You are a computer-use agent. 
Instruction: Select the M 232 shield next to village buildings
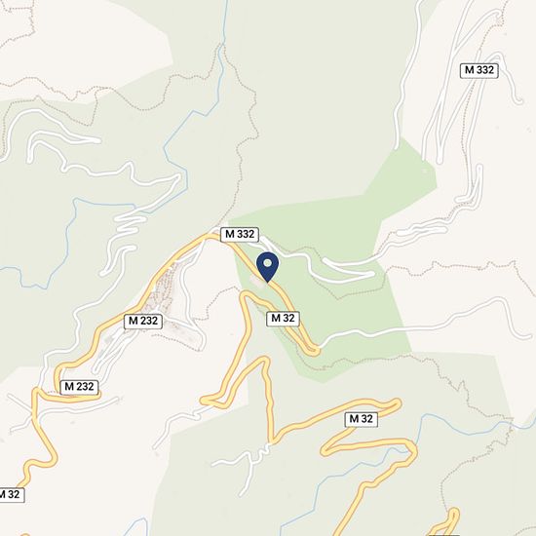click(x=143, y=322)
